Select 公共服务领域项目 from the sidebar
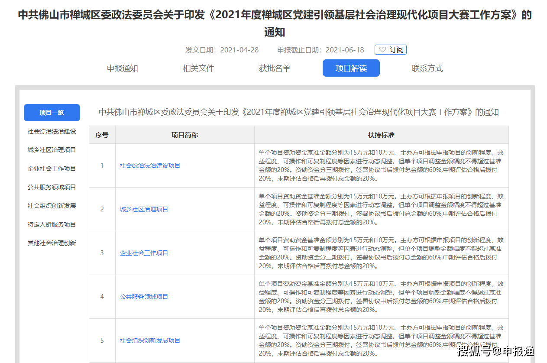Screen dimensions: 547x363 (x=52, y=187)
